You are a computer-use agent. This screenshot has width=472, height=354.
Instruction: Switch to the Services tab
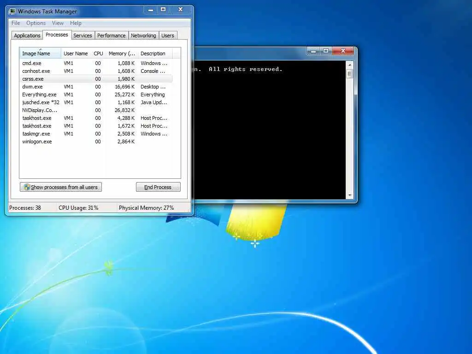83,35
